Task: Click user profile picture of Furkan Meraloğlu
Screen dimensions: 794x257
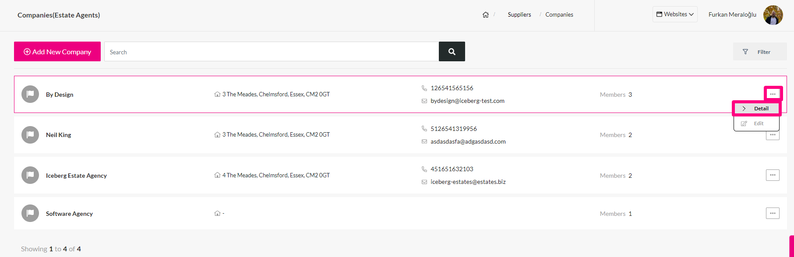Action: [x=773, y=15]
